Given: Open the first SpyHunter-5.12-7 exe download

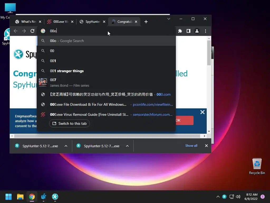Looking at the screenshot, I should click(x=37, y=146).
